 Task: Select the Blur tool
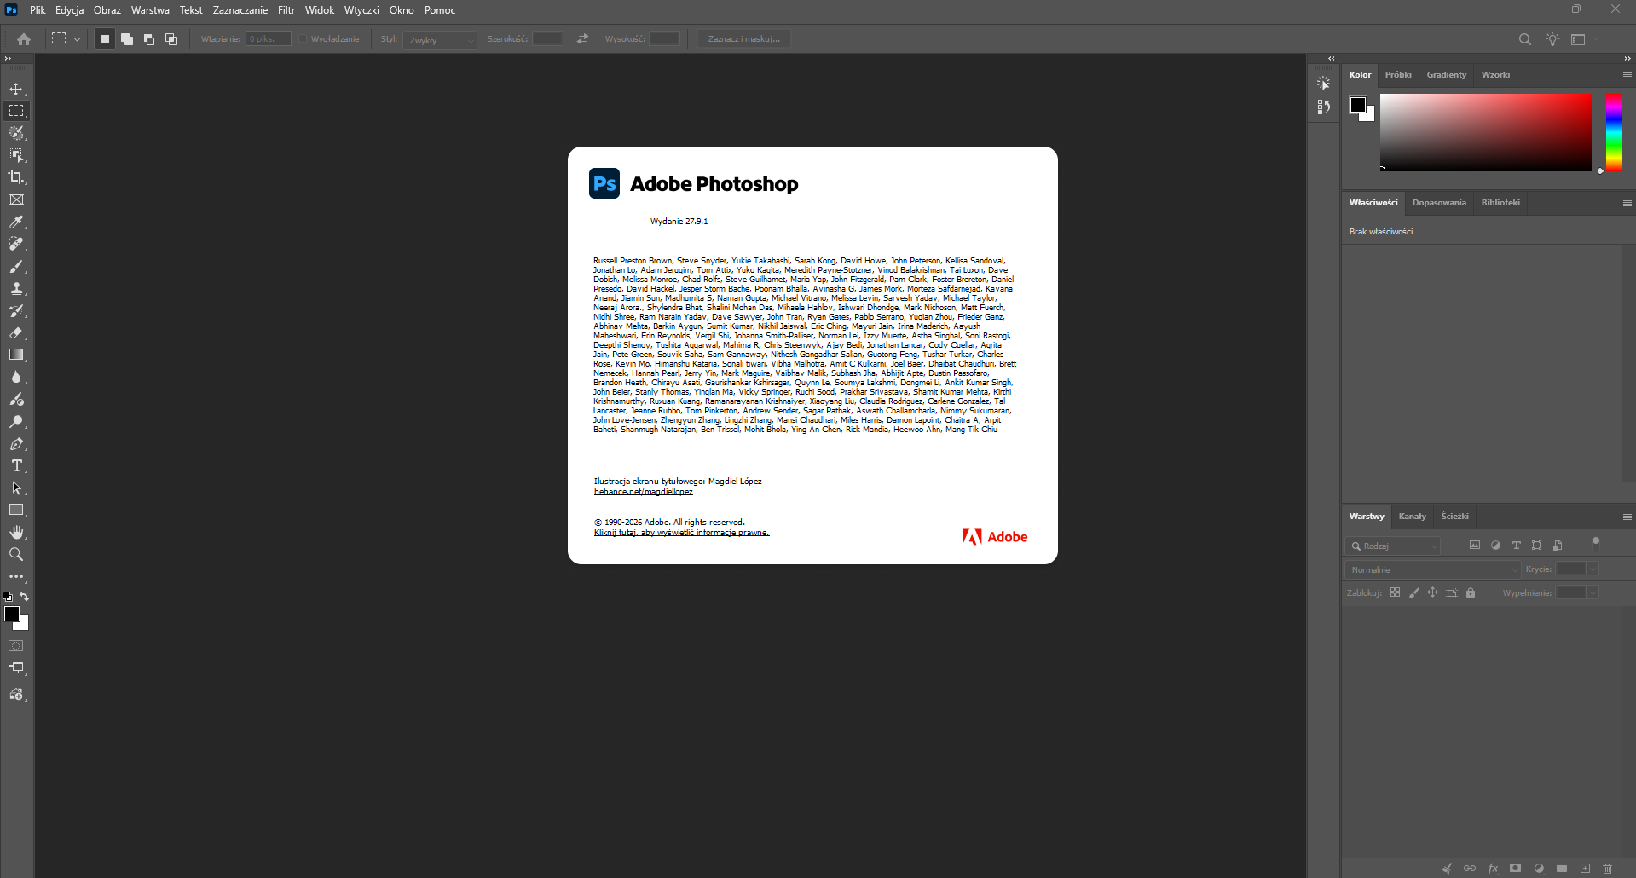(16, 377)
